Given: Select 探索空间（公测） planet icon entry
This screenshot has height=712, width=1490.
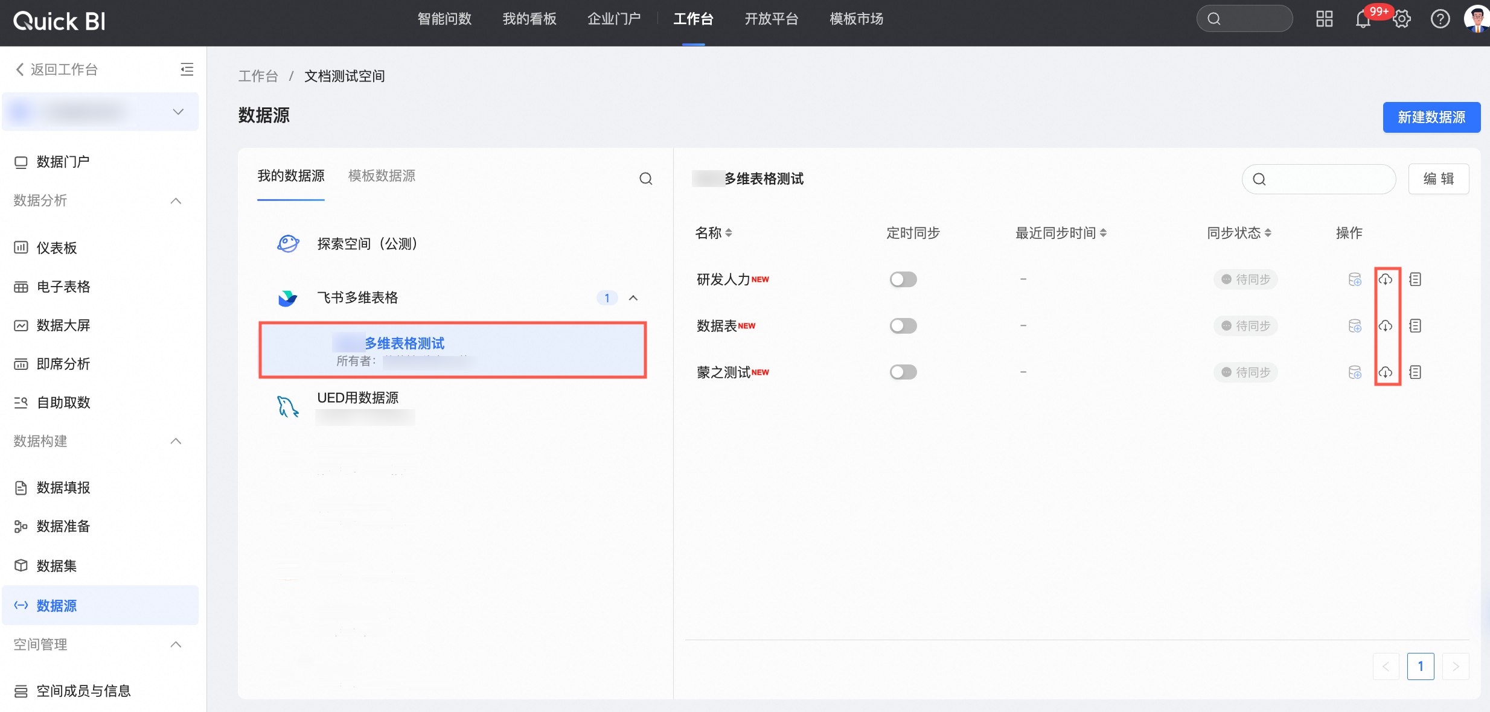Looking at the screenshot, I should pyautogui.click(x=288, y=244).
